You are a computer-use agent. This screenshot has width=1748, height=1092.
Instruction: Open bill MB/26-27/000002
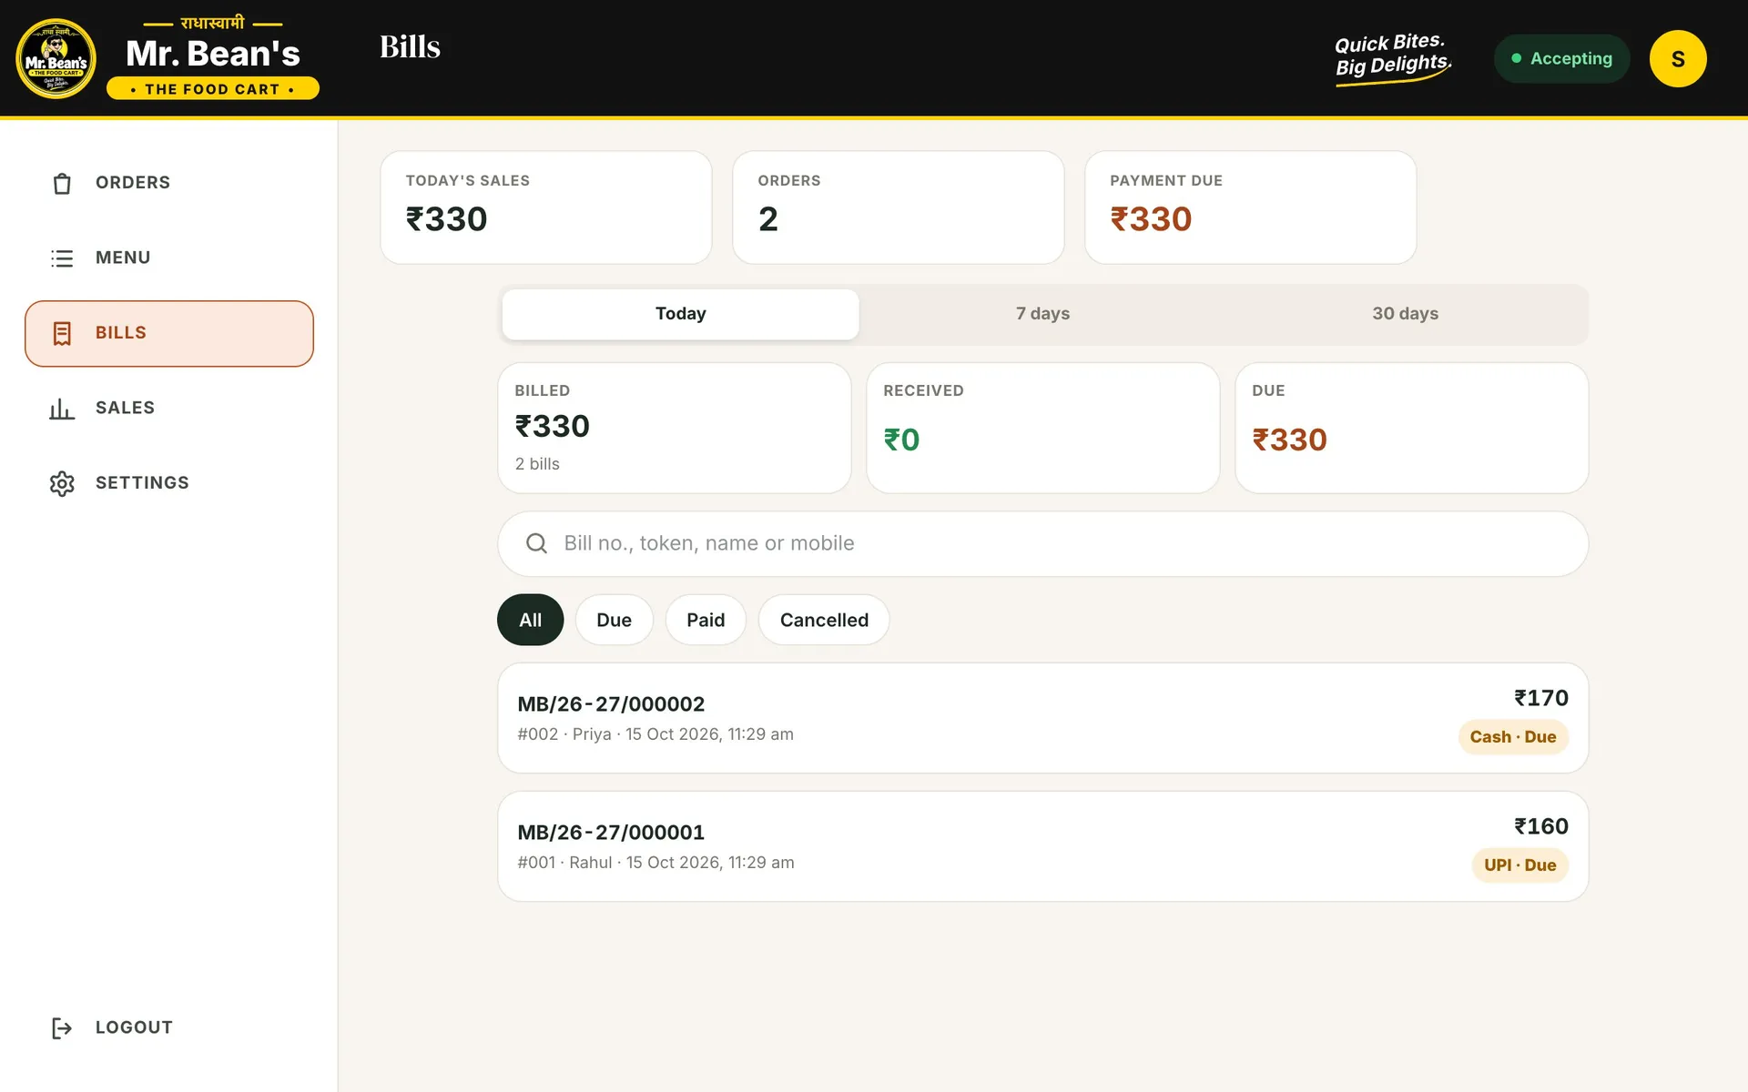pyautogui.click(x=1043, y=718)
